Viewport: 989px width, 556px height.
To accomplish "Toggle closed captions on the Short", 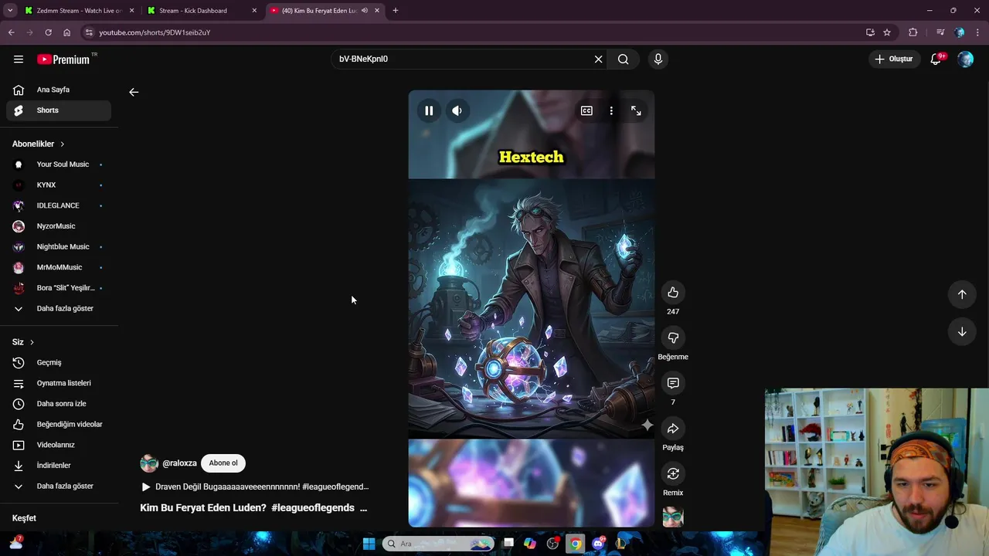I will pyautogui.click(x=586, y=110).
